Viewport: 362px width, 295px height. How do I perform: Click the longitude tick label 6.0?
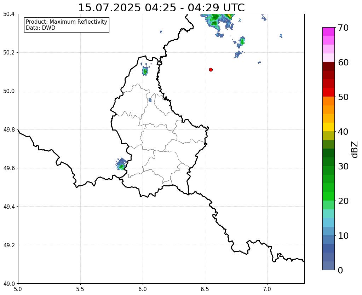[143, 289]
